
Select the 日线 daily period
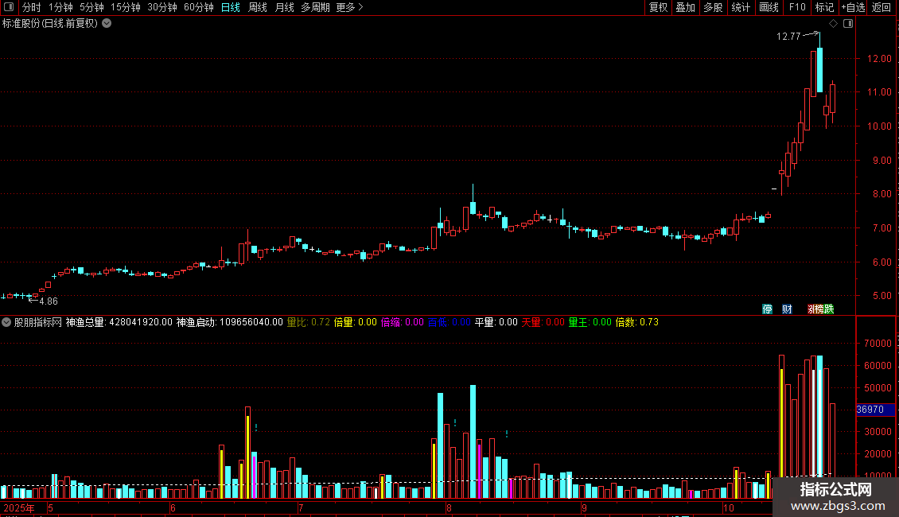point(231,7)
